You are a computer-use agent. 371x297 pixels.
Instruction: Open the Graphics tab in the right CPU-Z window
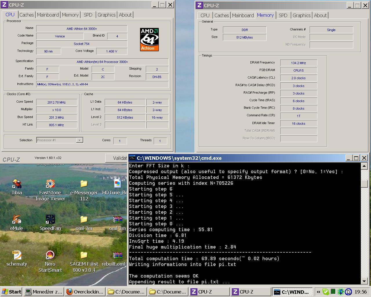coord(301,15)
